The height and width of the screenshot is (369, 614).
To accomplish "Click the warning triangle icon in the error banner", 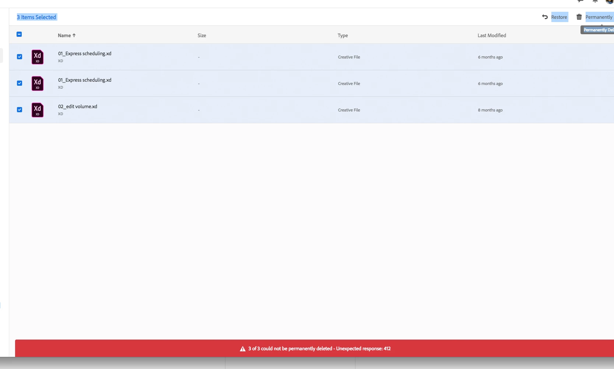I will coord(243,349).
